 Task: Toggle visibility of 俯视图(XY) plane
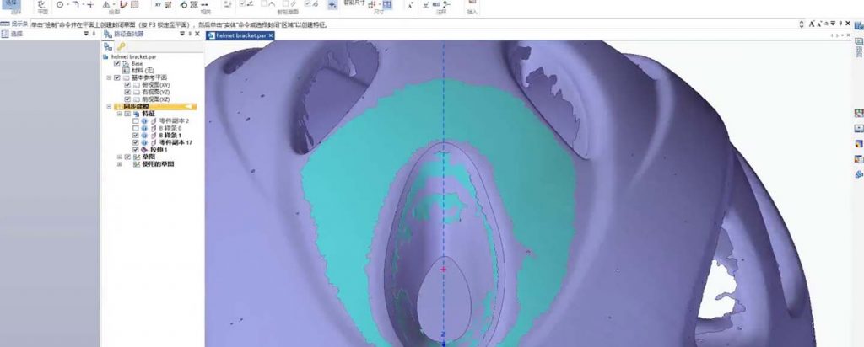pyautogui.click(x=127, y=85)
